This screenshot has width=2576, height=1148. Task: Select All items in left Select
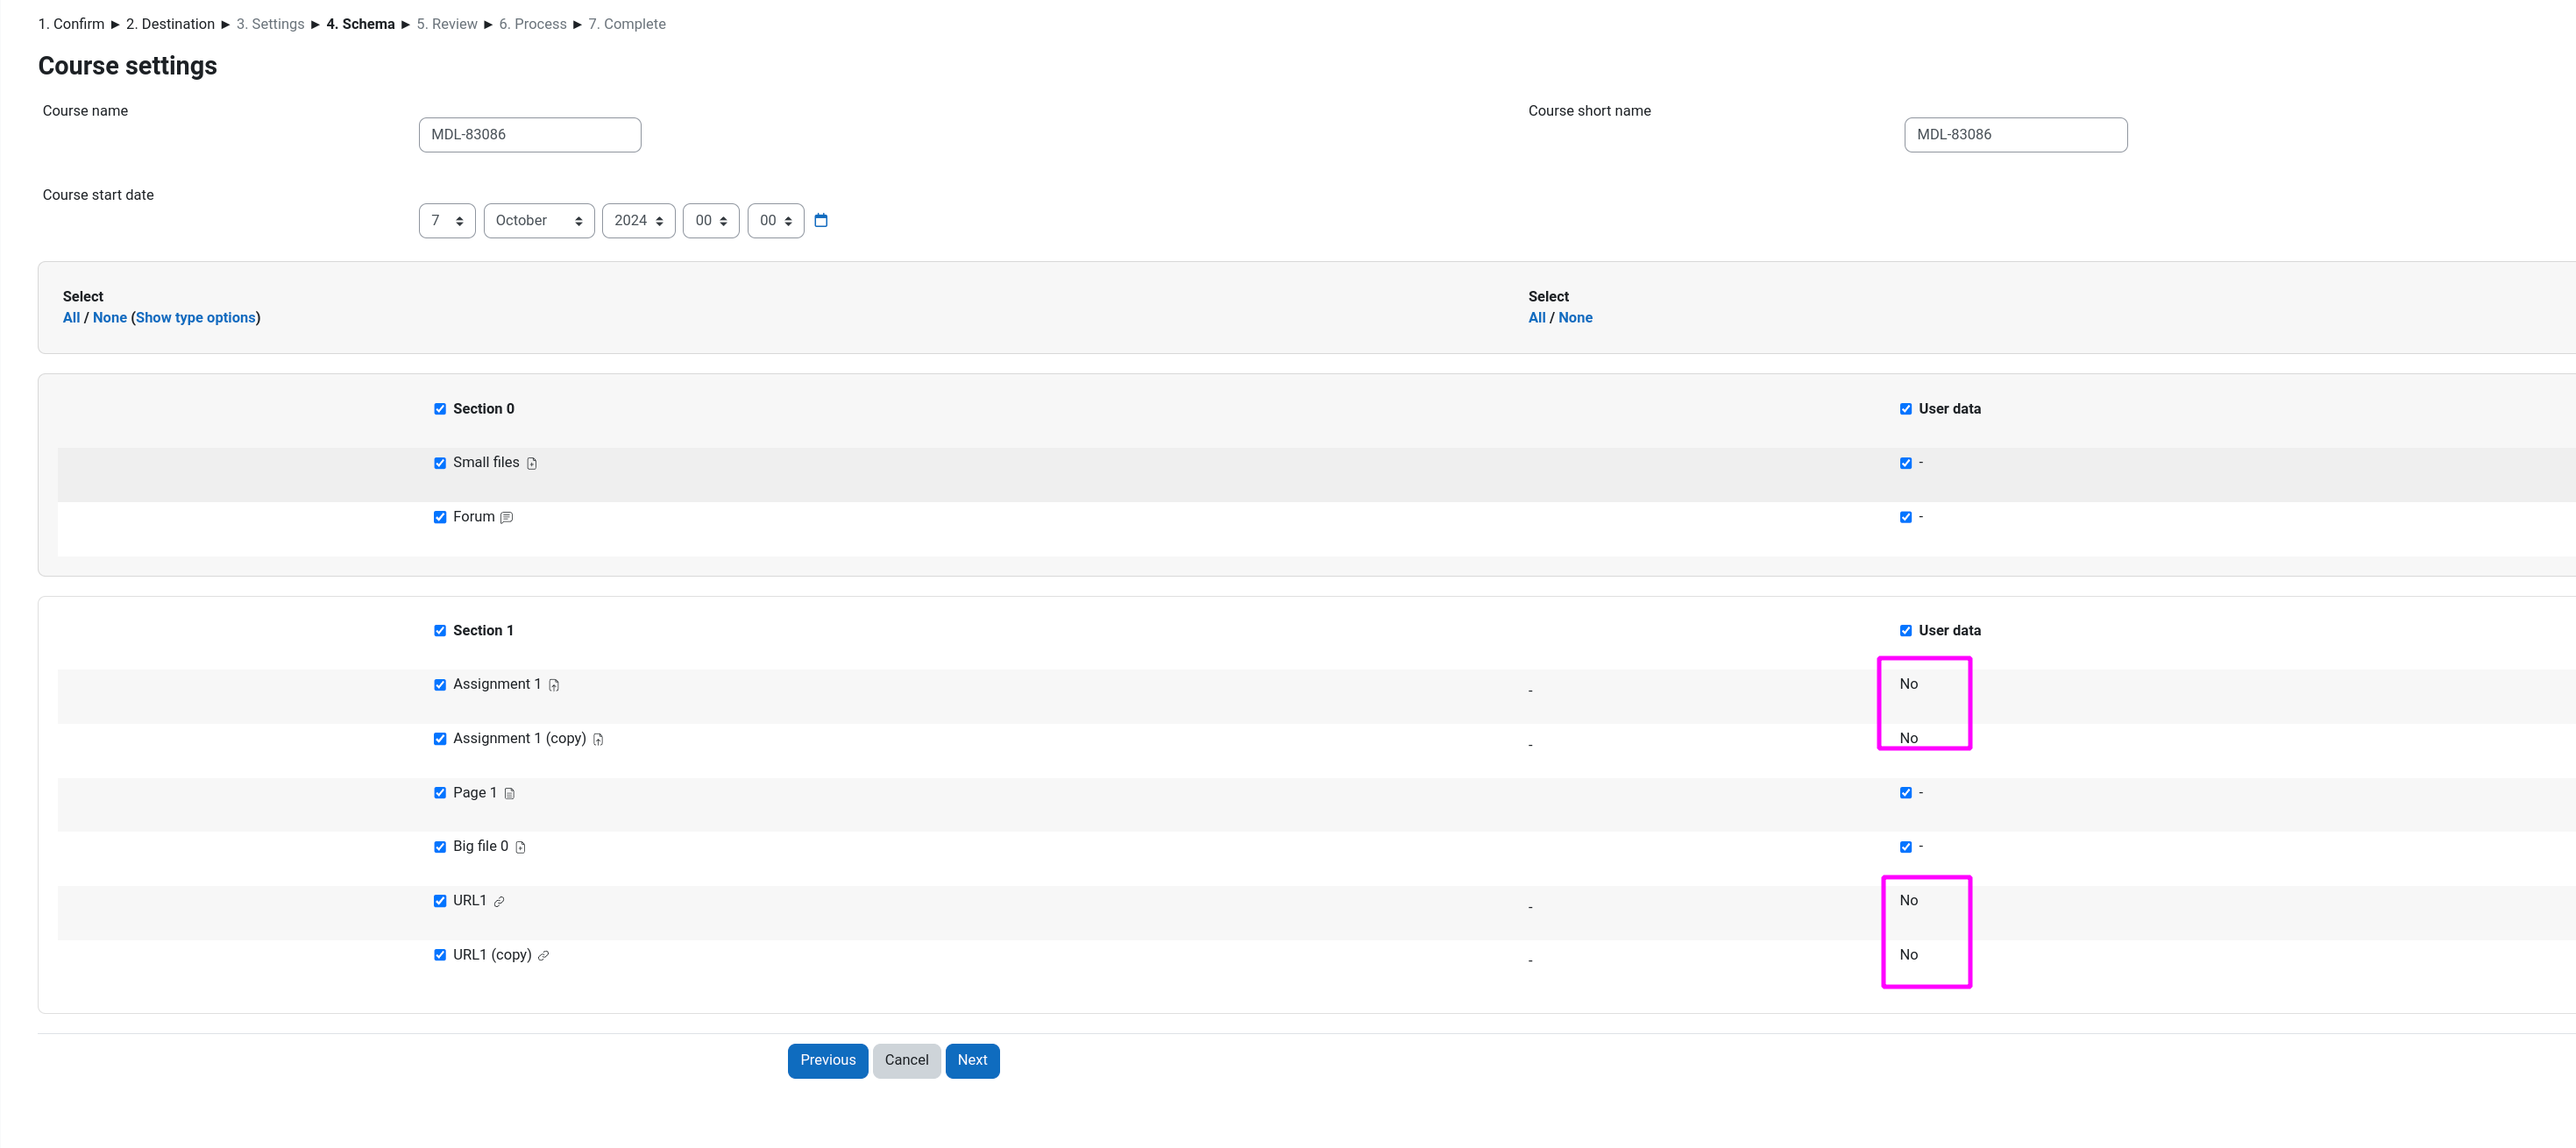(x=71, y=318)
